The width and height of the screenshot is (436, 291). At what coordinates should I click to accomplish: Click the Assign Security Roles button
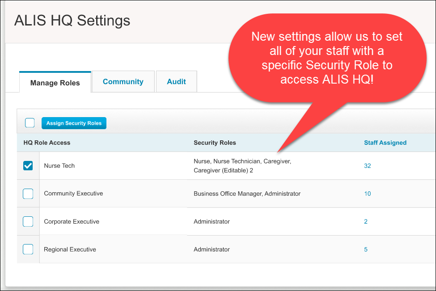tap(74, 123)
